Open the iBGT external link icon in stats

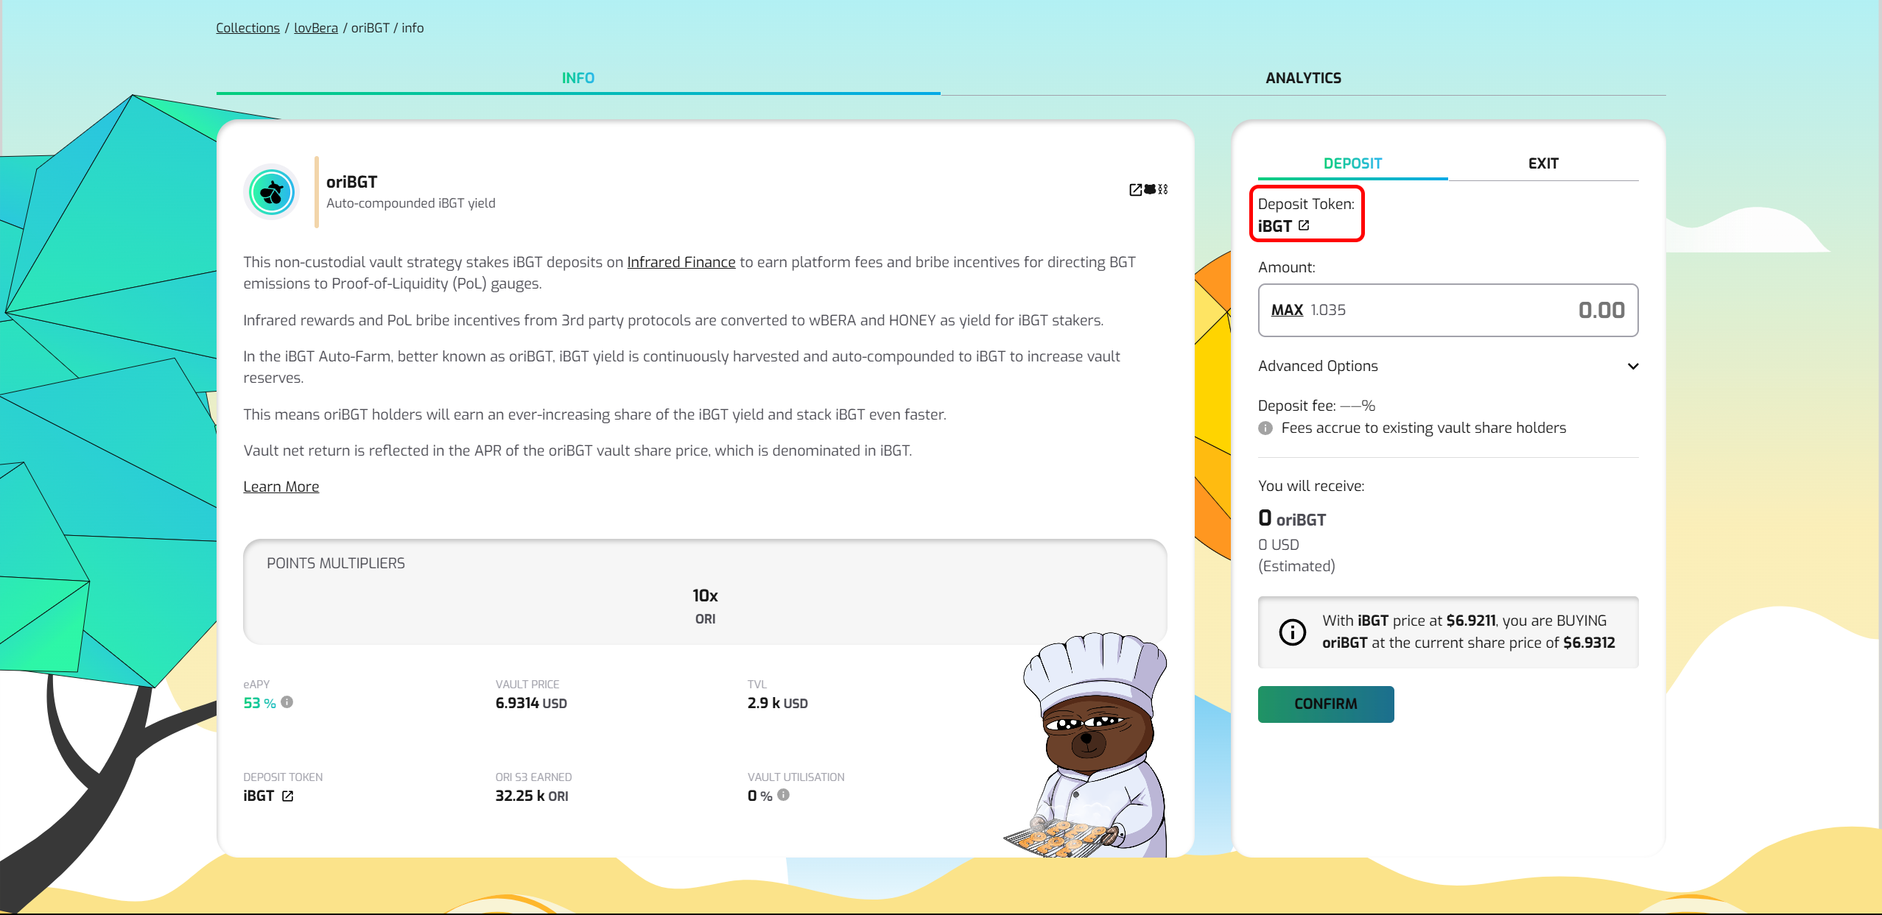(287, 796)
